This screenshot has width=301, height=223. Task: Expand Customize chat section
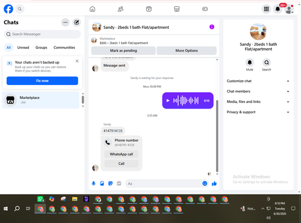258,81
